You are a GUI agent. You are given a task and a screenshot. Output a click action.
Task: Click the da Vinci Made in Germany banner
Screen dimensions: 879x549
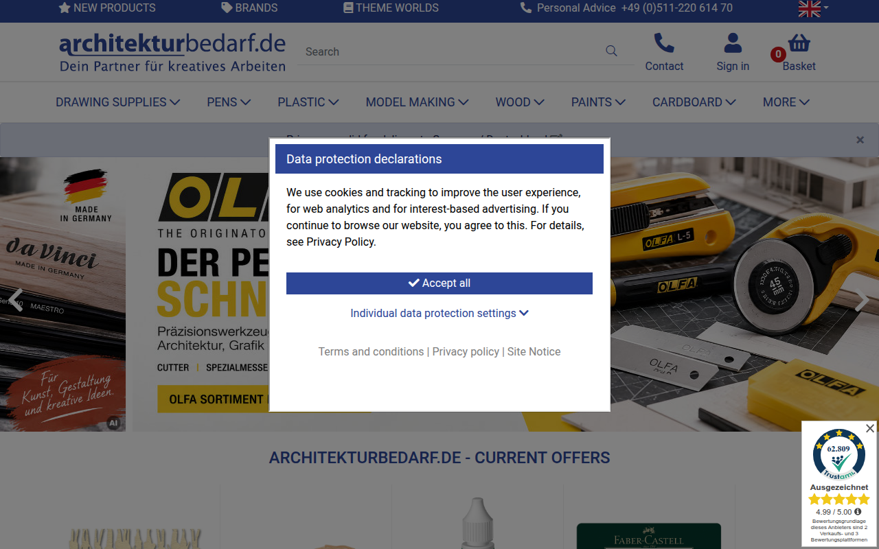click(62, 294)
